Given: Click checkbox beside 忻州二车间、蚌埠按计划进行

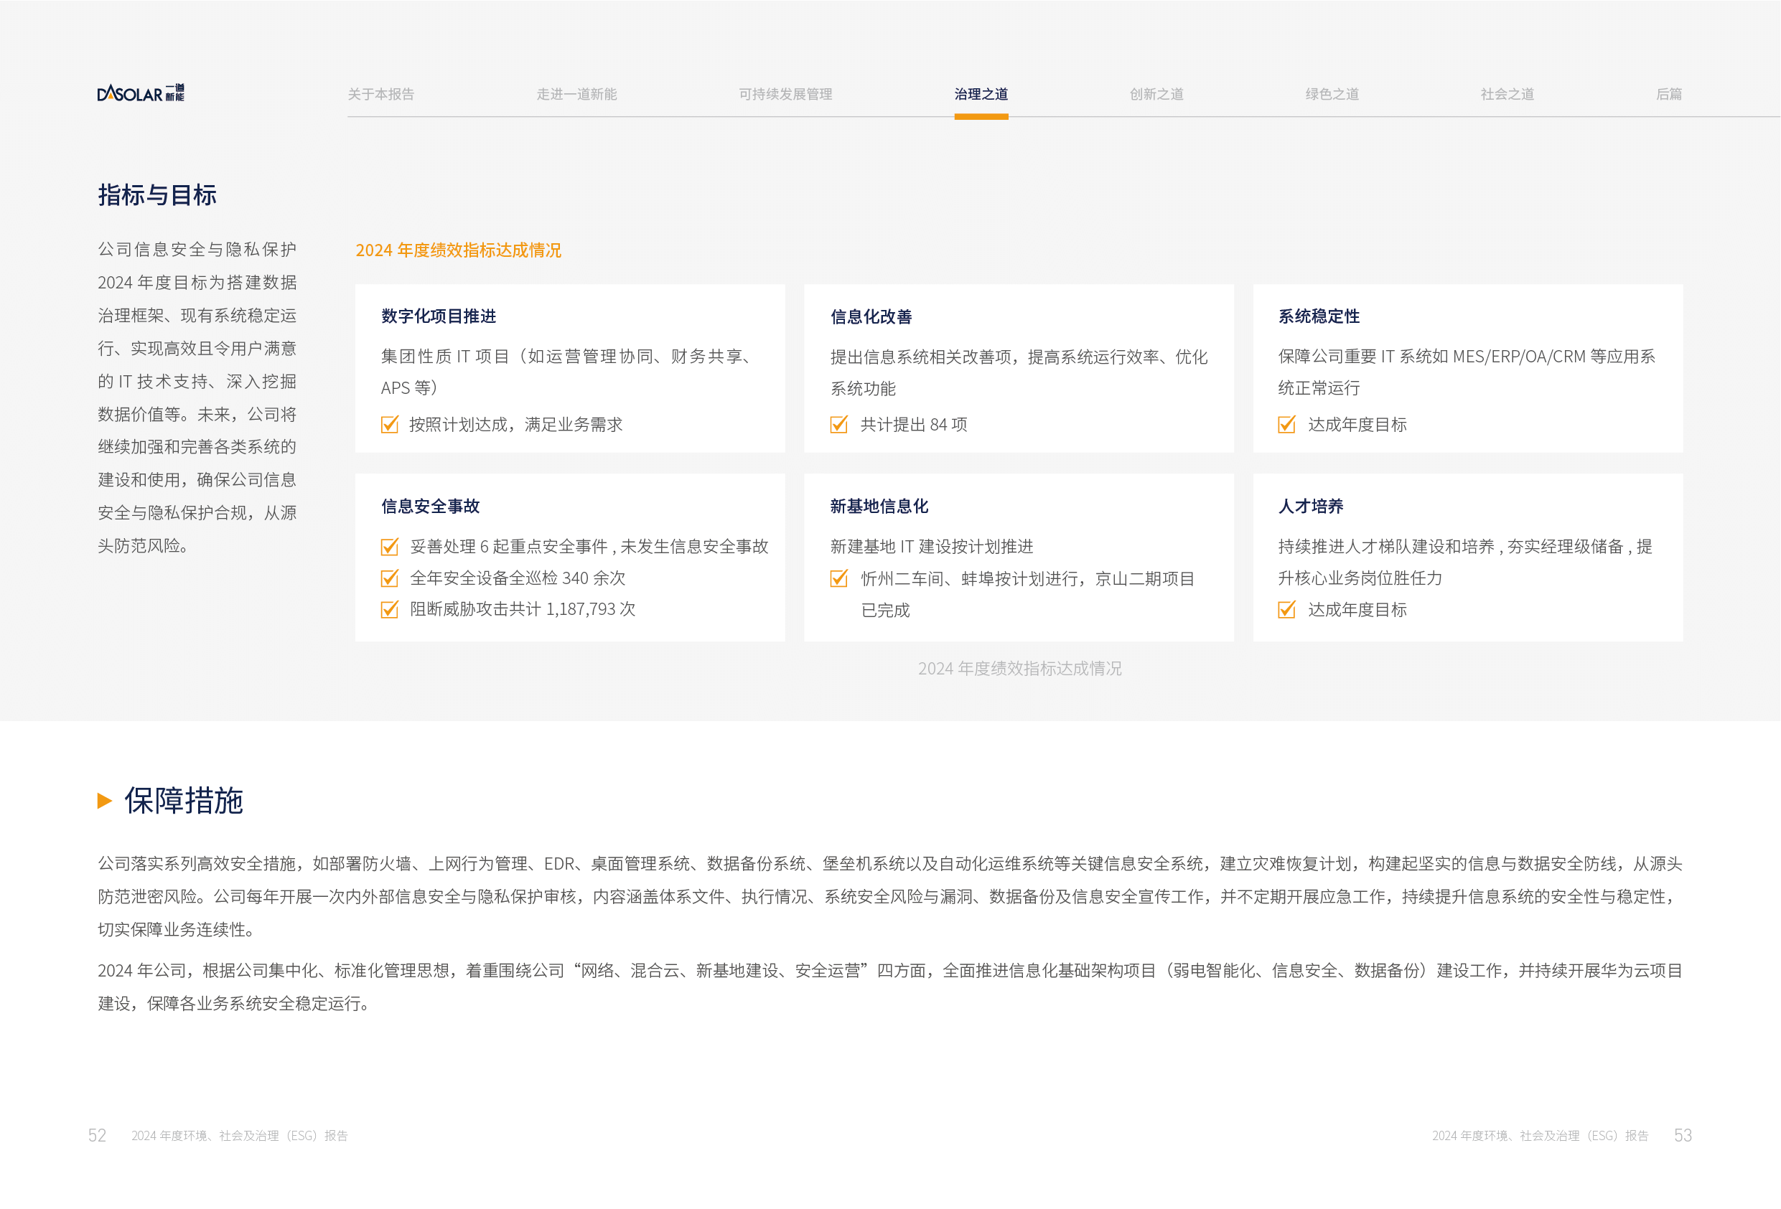Looking at the screenshot, I should [838, 578].
